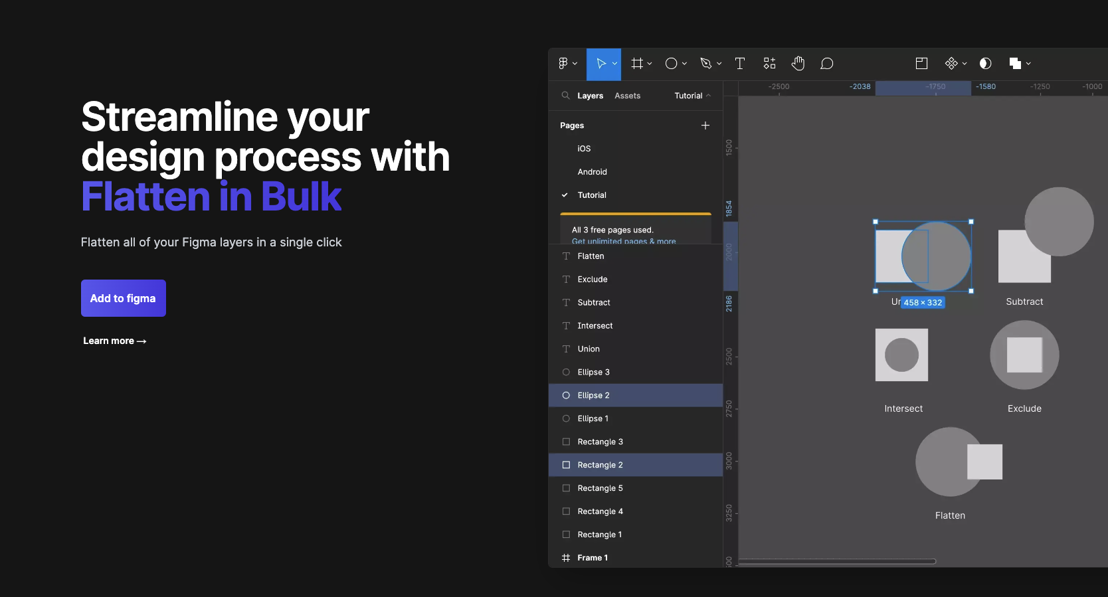Viewport: 1108px width, 597px height.
Task: Open boolean operations dropdown chevron
Action: coord(1028,64)
